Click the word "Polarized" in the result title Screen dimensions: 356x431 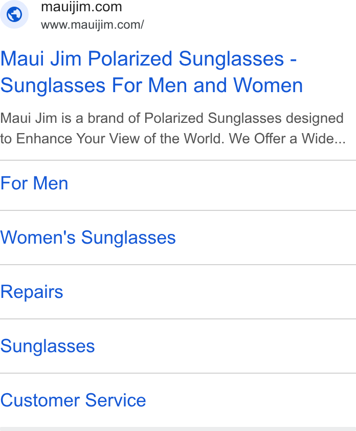tap(130, 59)
